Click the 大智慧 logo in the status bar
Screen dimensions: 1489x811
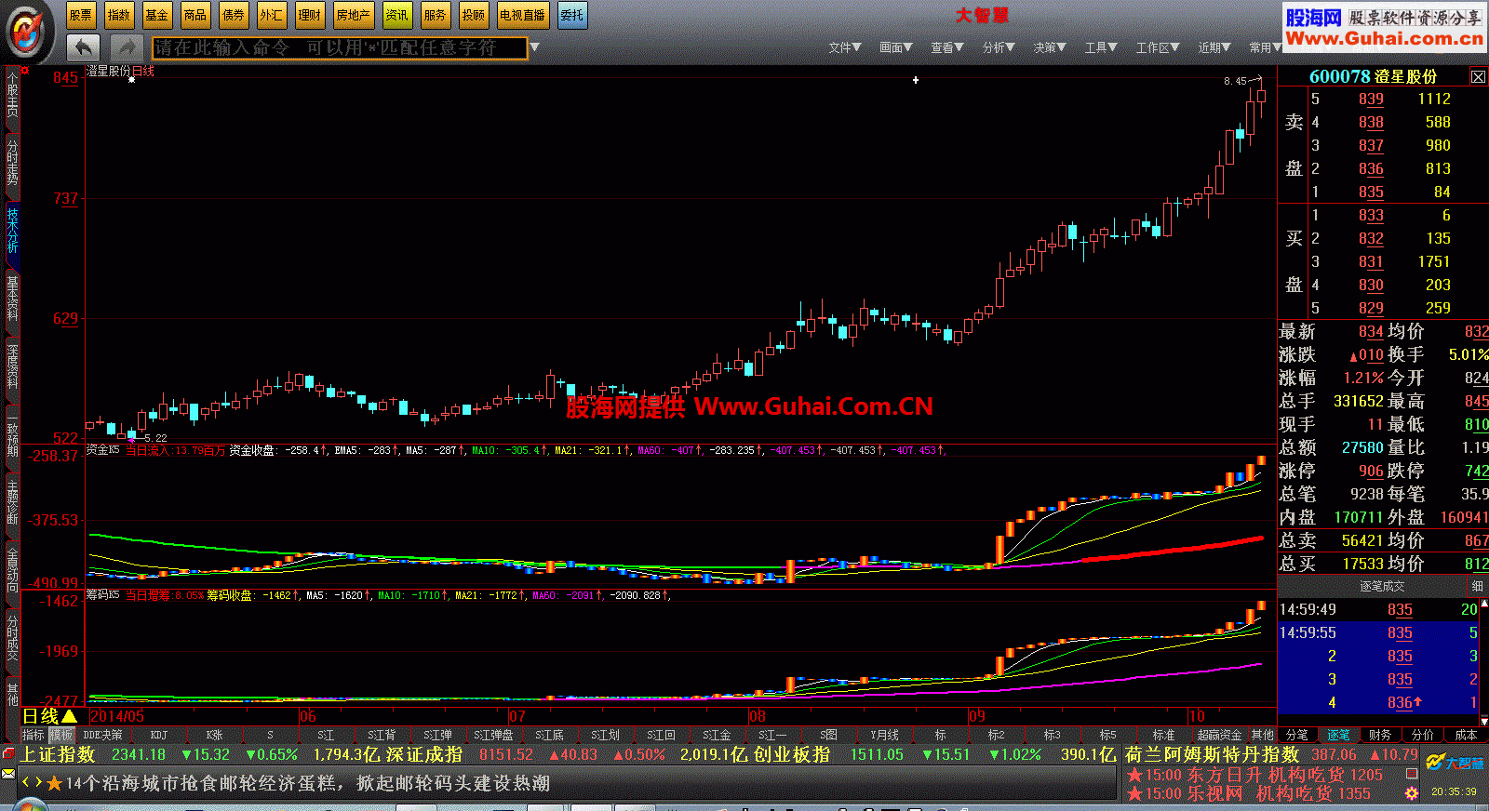coord(1456,763)
